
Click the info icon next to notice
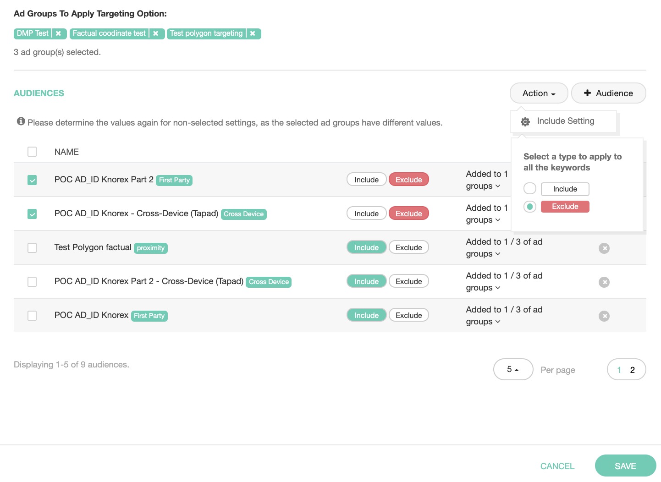tap(21, 121)
